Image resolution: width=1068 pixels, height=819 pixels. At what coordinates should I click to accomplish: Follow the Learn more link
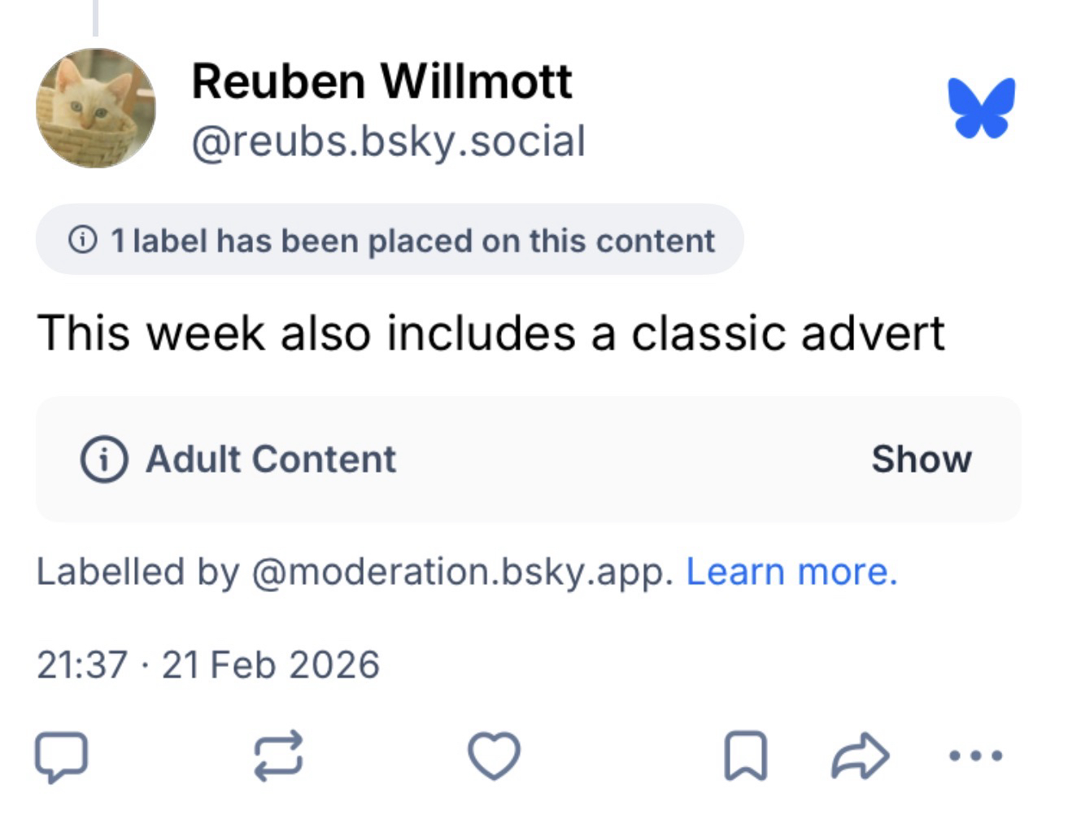click(791, 571)
